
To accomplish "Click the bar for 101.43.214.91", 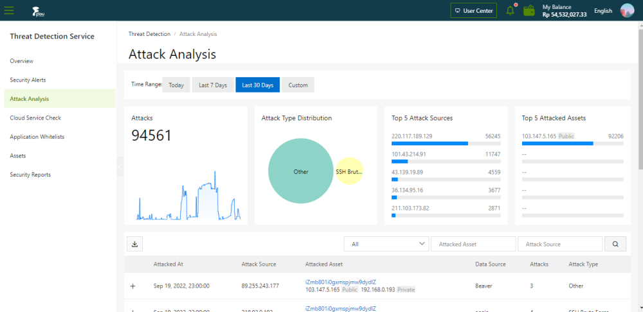I will [x=446, y=162].
